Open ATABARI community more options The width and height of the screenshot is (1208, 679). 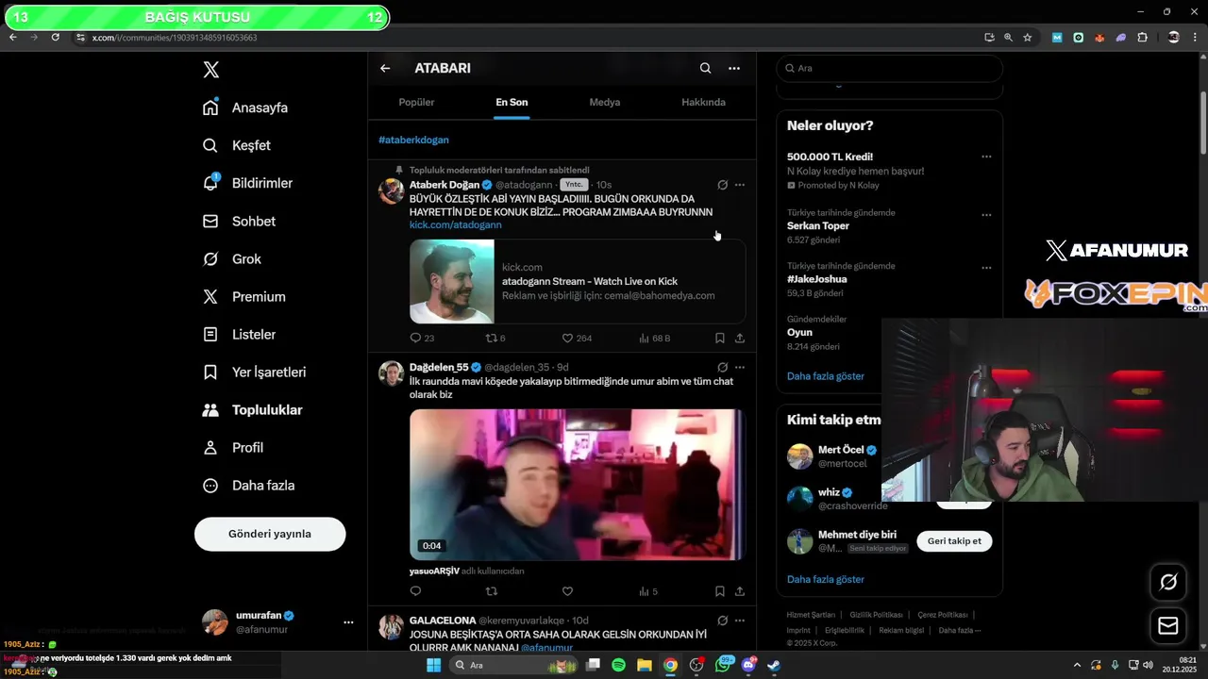point(734,68)
